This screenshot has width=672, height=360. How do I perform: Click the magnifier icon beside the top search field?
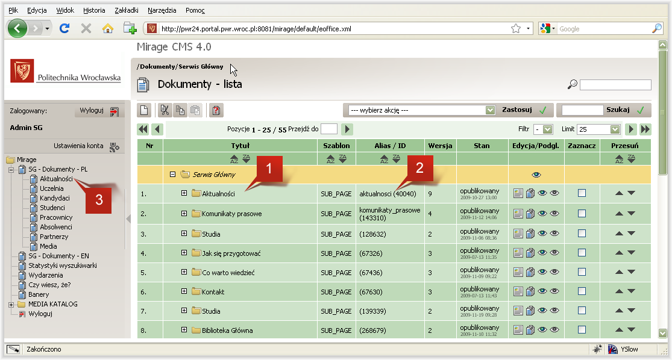(572, 84)
